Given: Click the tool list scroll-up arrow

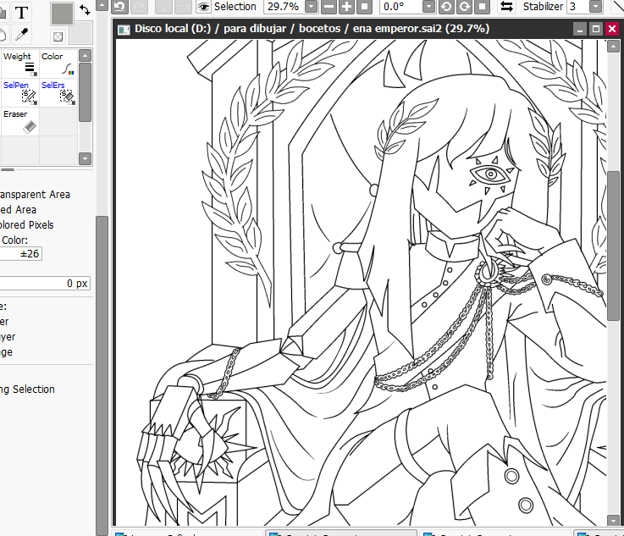Looking at the screenshot, I should pyautogui.click(x=86, y=55).
